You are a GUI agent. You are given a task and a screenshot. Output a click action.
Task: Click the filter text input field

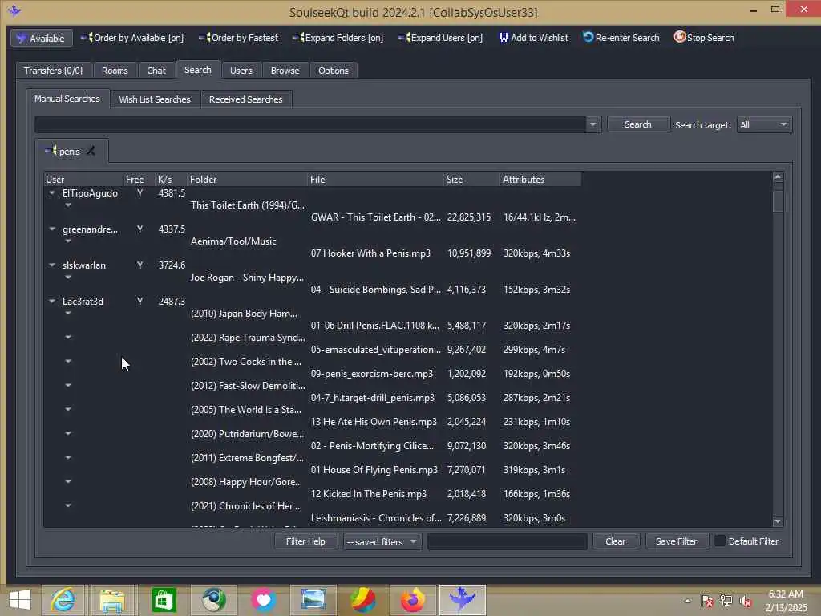[x=507, y=541]
